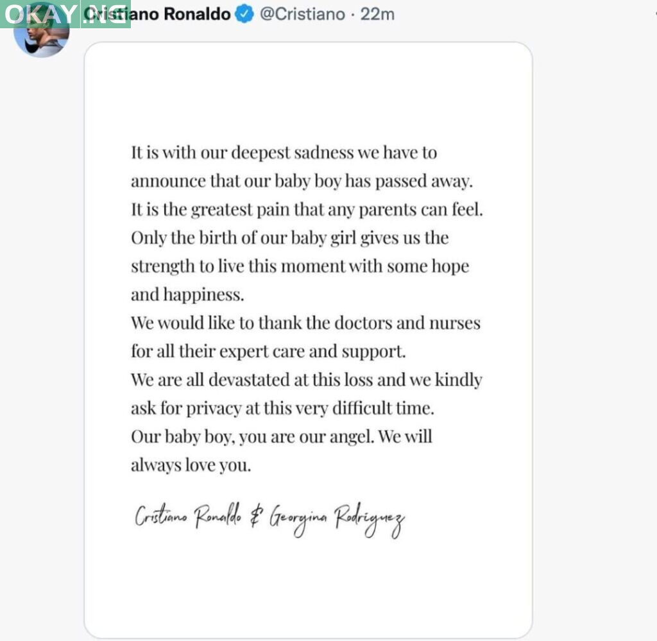
Task: Click the line "strength to live this moment"
Action: pos(300,266)
